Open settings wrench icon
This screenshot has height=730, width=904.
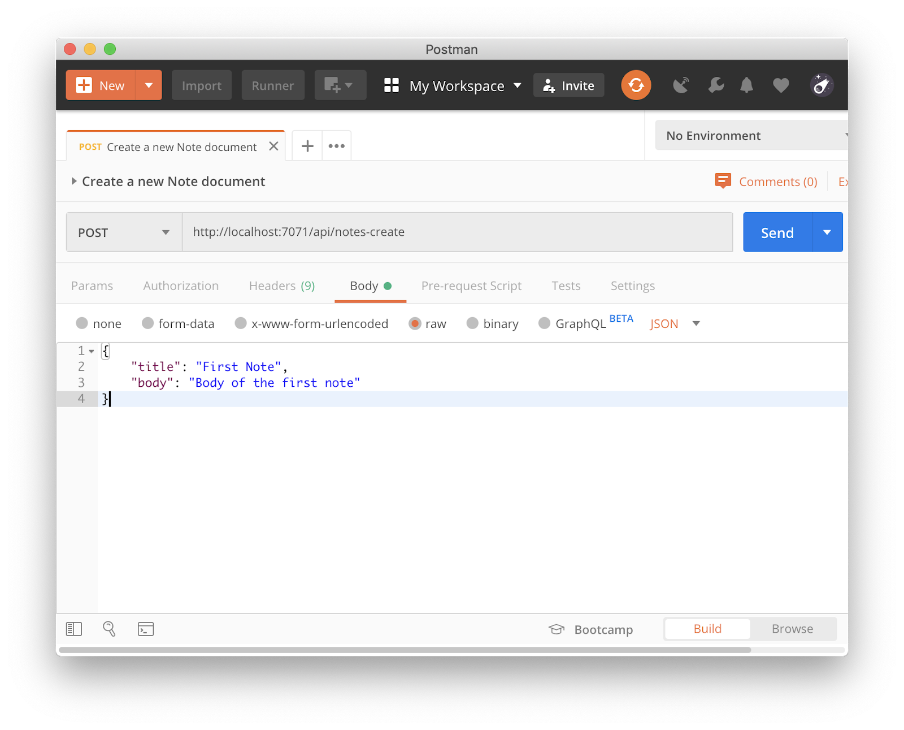coord(716,85)
